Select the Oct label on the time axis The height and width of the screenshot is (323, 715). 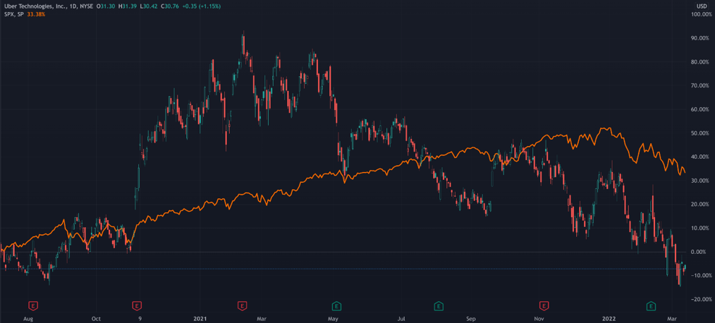pyautogui.click(x=96, y=319)
